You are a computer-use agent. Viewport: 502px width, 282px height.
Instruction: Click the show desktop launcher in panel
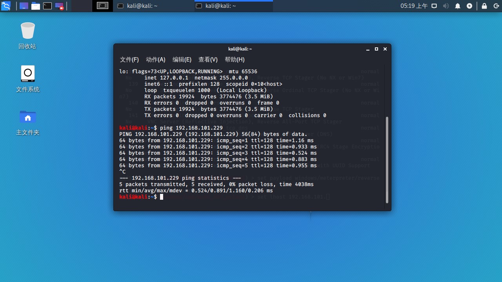click(x=24, y=6)
